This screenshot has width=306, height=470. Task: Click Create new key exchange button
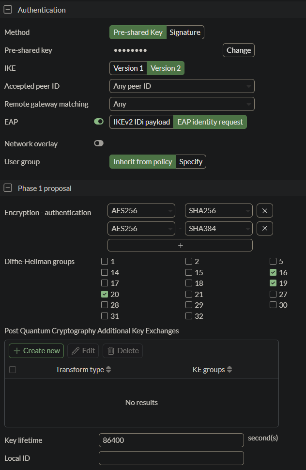pos(36,351)
